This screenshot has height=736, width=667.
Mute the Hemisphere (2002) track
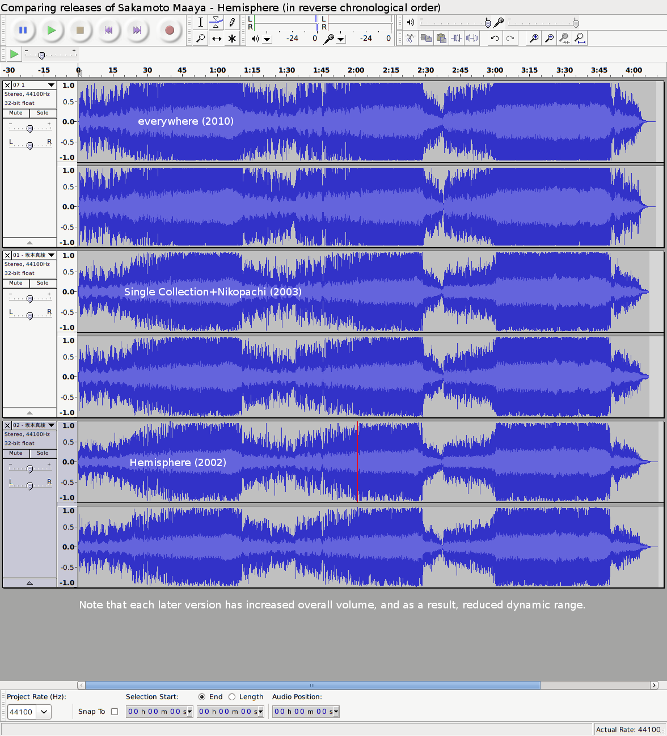point(16,453)
